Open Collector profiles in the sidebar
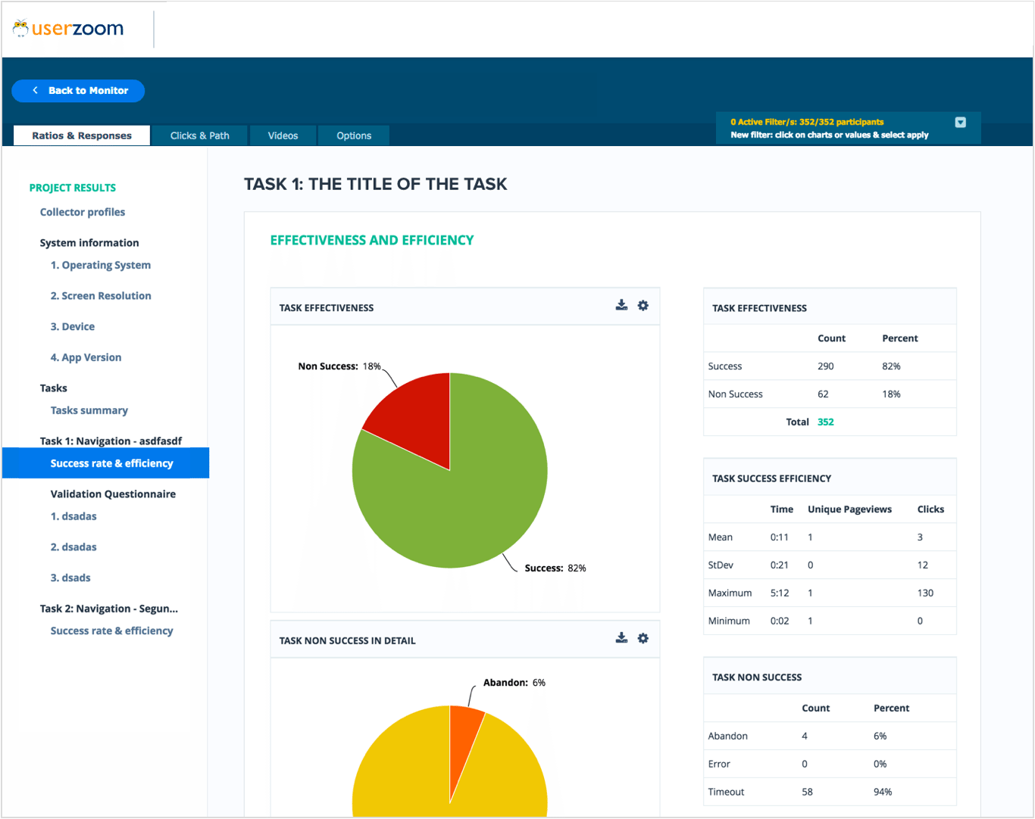This screenshot has width=1035, height=819. [82, 212]
